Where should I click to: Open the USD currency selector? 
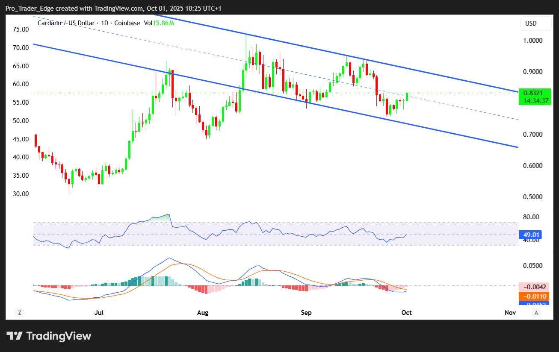click(x=535, y=23)
